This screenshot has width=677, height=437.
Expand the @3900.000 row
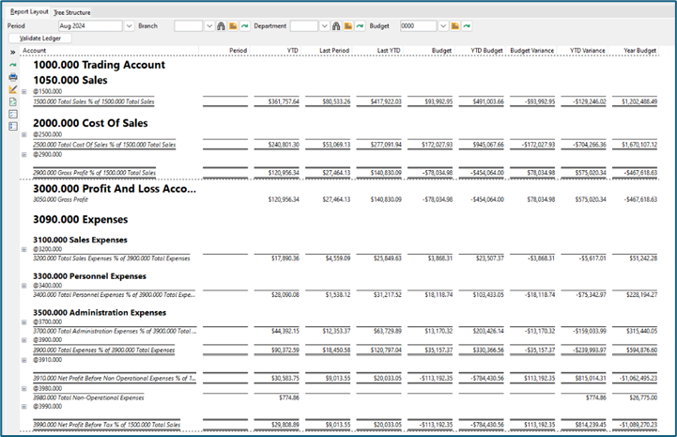pos(24,340)
